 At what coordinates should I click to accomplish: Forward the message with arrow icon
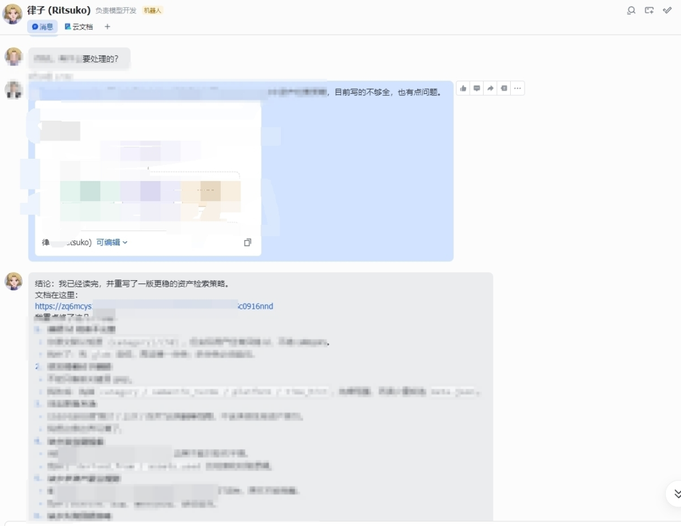point(491,88)
